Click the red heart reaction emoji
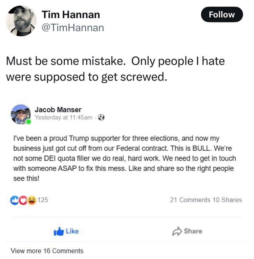 (23, 200)
